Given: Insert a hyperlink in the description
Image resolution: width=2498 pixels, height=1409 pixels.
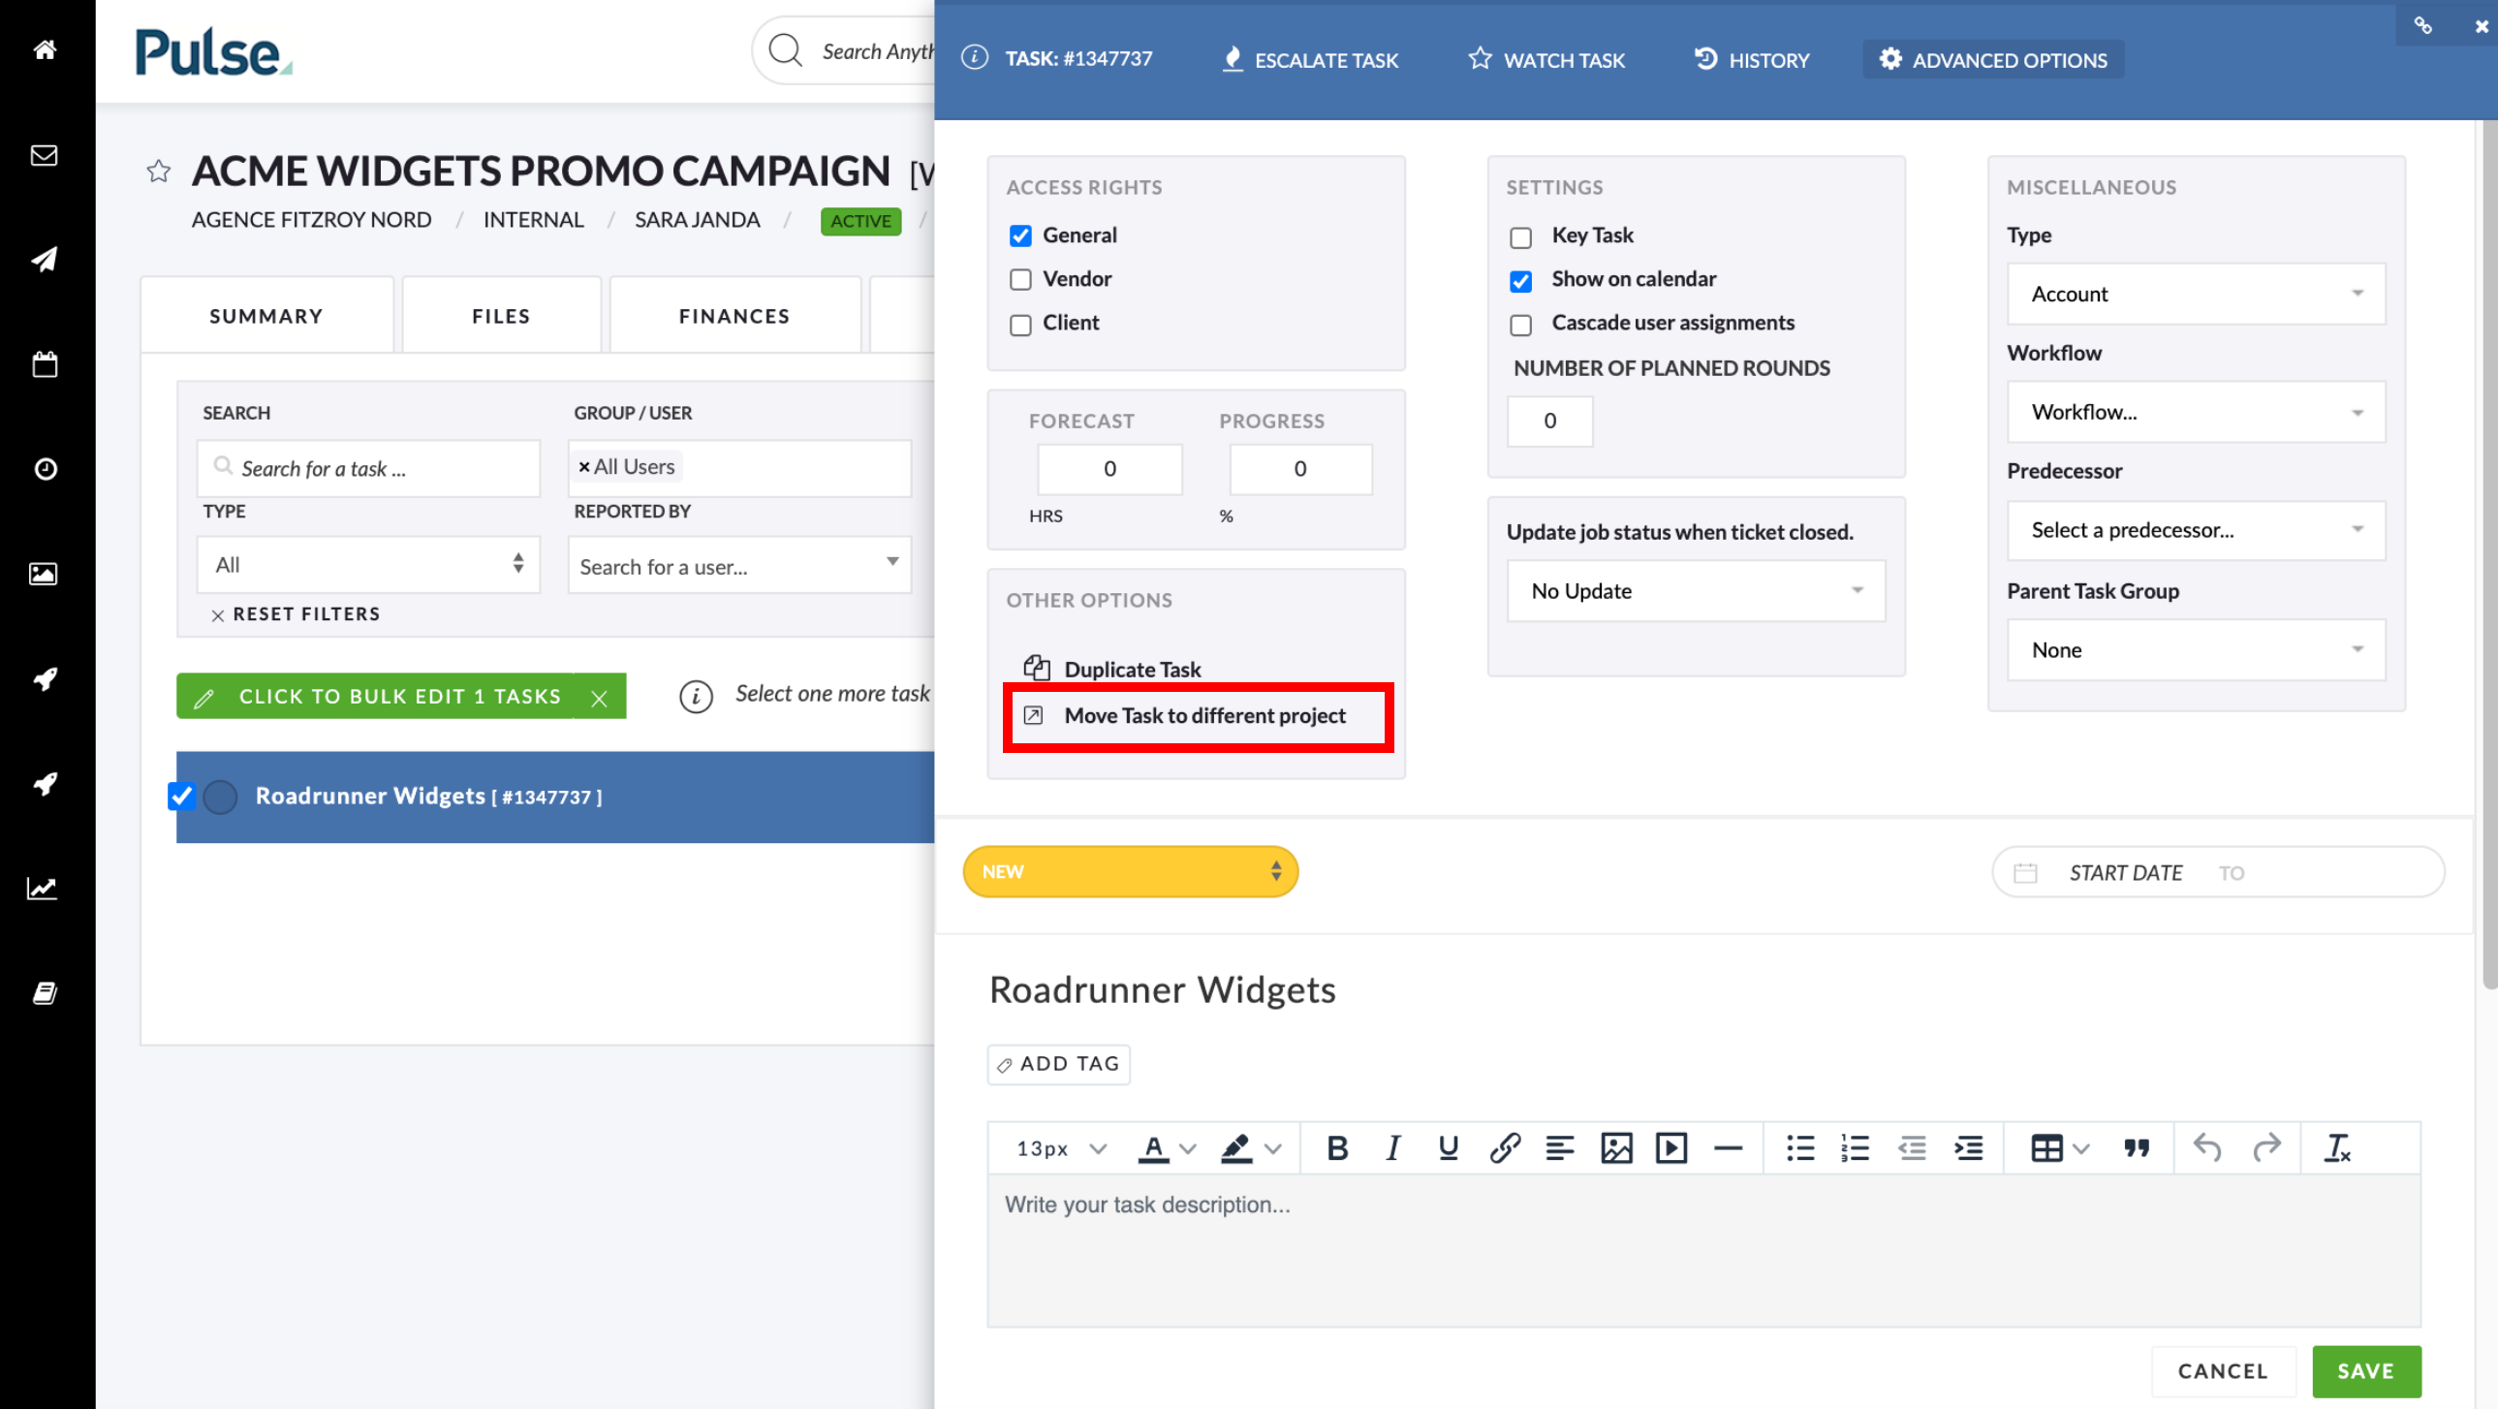Looking at the screenshot, I should (x=1504, y=1148).
